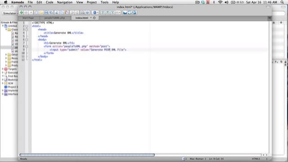Toggle the right pane visibility icon
288x162 pixels.
click(x=112, y=13)
